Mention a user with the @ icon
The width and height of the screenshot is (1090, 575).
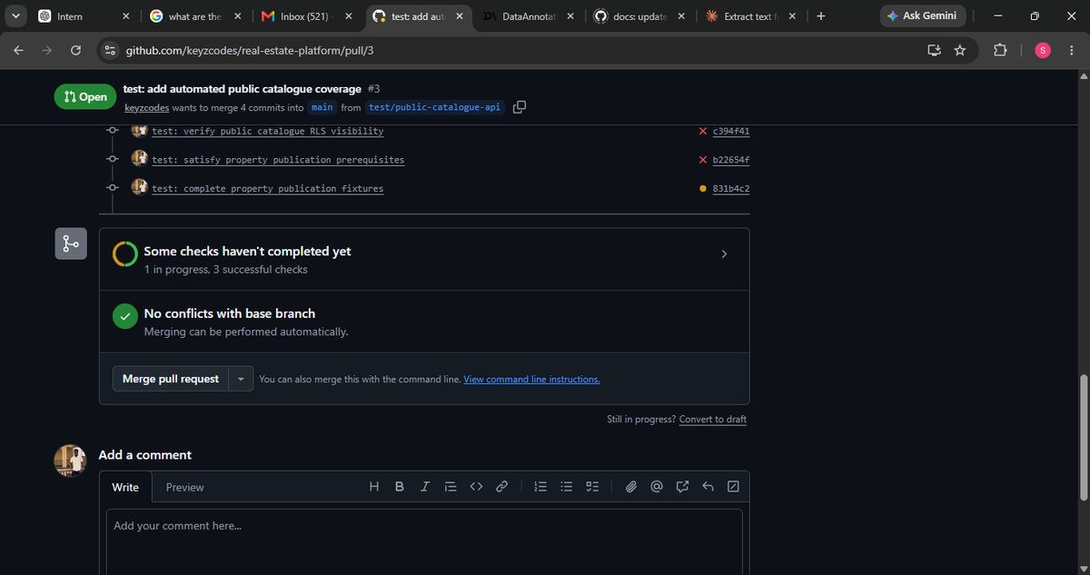(657, 487)
